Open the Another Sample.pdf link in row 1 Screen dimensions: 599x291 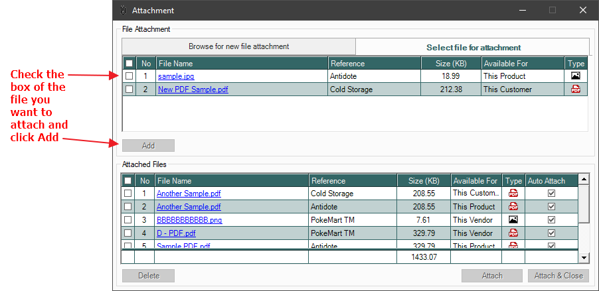pos(189,194)
